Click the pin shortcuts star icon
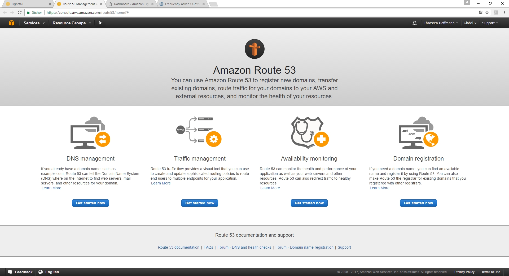The image size is (509, 276). (100, 23)
